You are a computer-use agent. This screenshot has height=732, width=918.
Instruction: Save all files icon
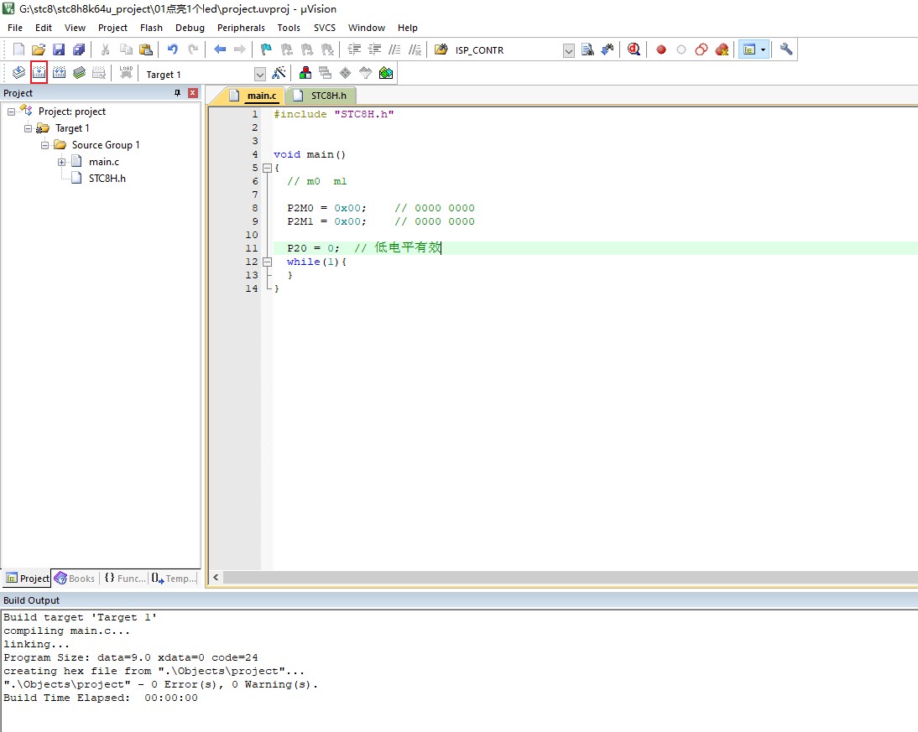click(78, 49)
